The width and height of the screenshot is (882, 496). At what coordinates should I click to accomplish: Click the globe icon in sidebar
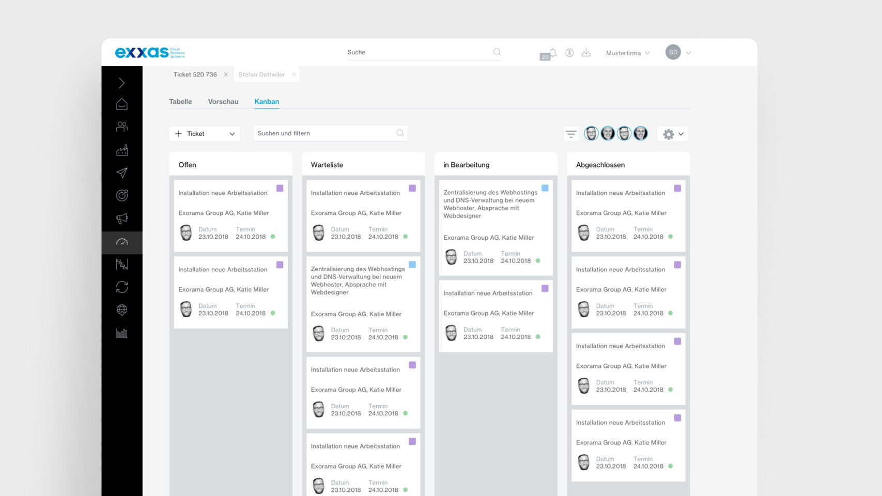point(122,310)
